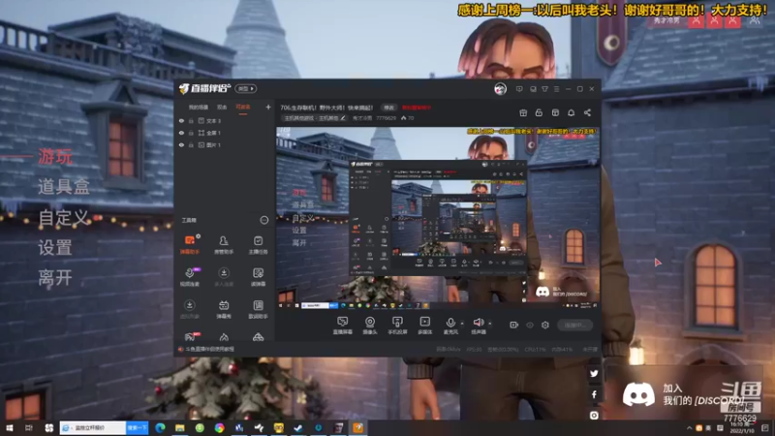
Task: Open the store icon beside padlock
Action: pyautogui.click(x=555, y=112)
